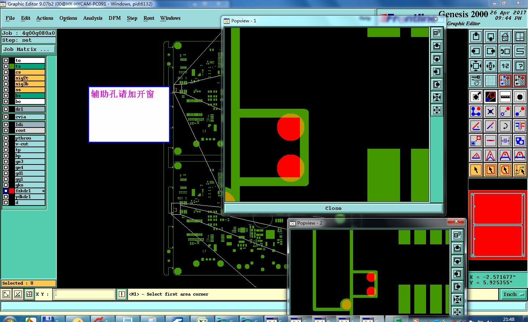The image size is (528, 322).
Task: Open the Options menu
Action: coord(68,18)
